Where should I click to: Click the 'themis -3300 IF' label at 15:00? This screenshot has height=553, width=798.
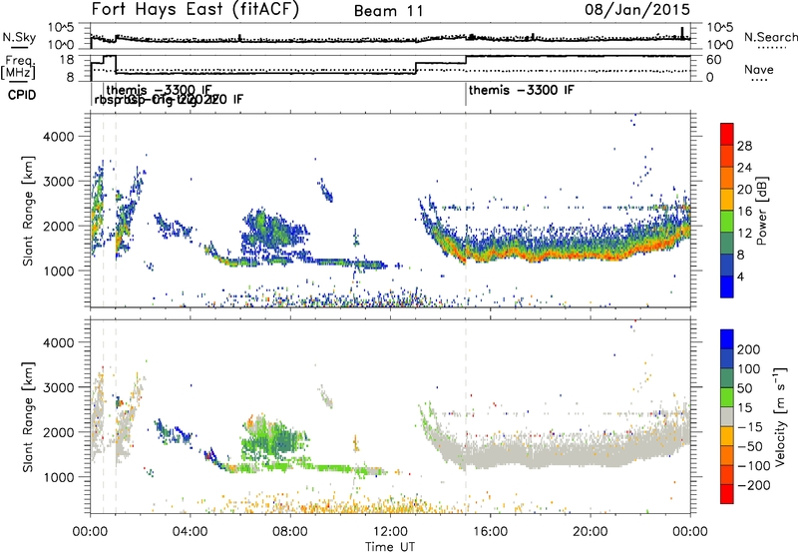tap(522, 90)
